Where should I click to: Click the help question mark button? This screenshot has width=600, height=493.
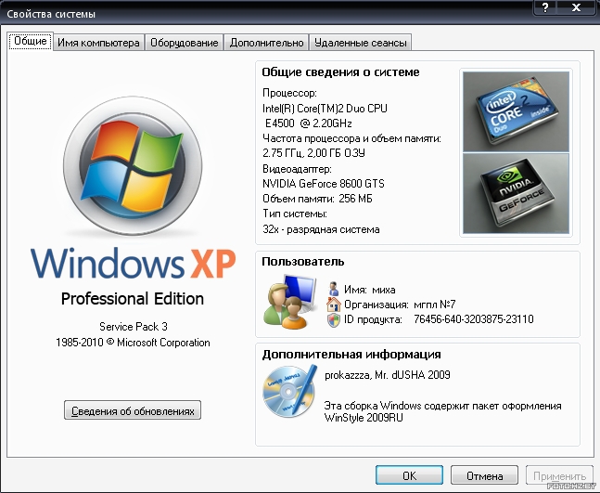coord(545,7)
